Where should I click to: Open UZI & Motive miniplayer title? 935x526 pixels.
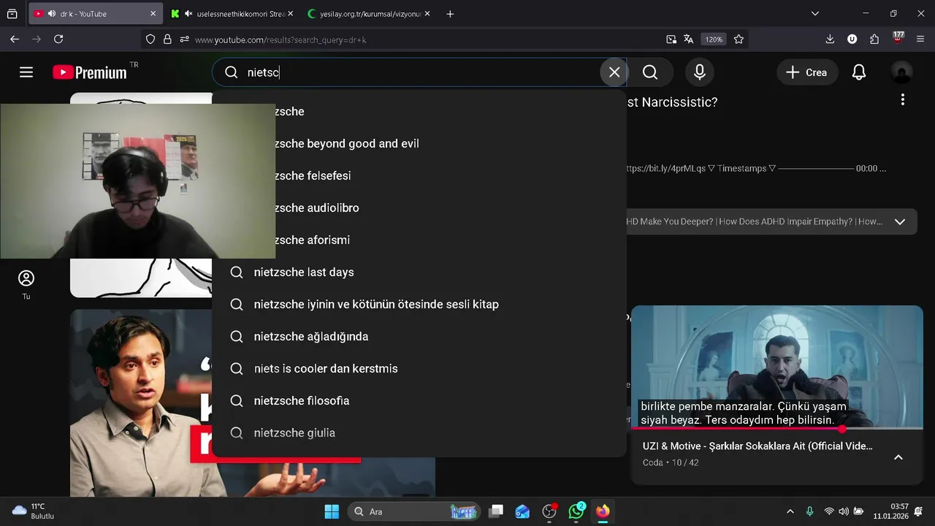point(757,446)
